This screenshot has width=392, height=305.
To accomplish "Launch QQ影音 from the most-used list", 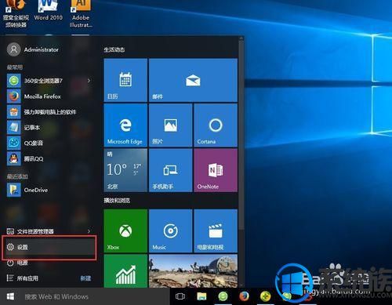I will (49, 143).
